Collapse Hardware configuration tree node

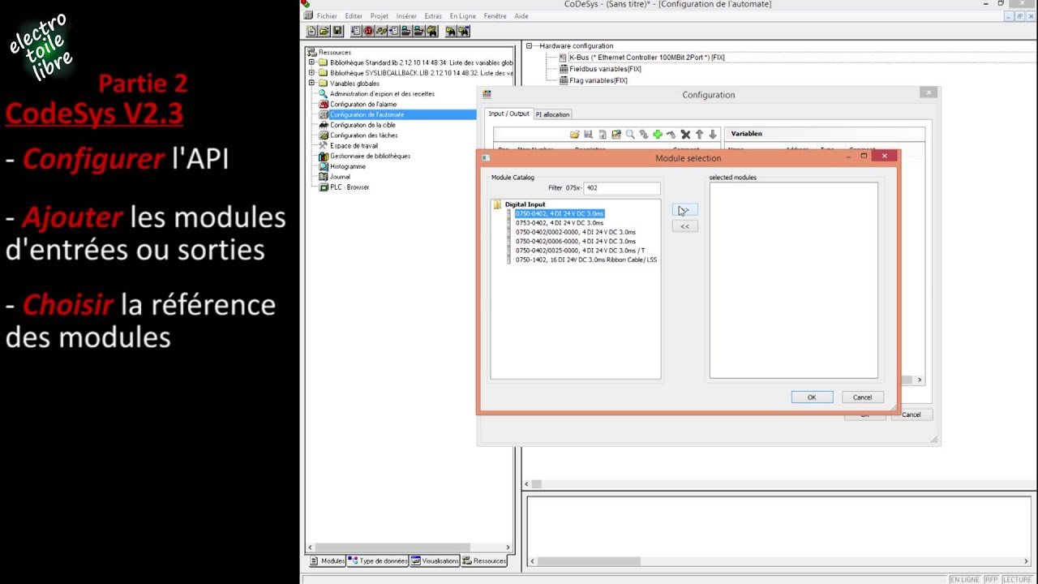tap(529, 46)
